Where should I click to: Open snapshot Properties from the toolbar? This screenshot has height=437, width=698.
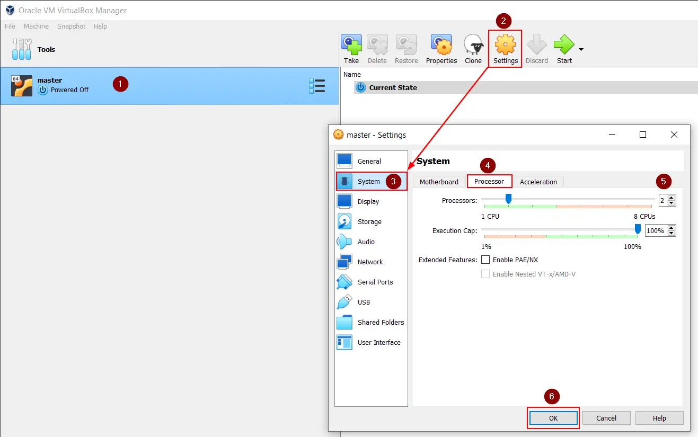(441, 50)
